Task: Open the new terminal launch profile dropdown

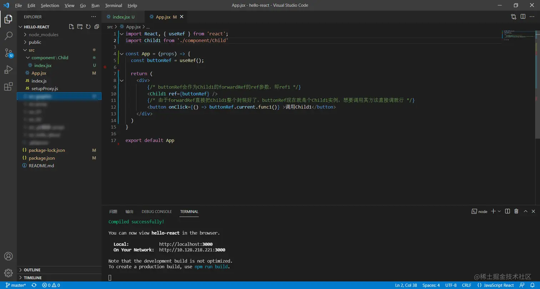Action: (x=499, y=211)
